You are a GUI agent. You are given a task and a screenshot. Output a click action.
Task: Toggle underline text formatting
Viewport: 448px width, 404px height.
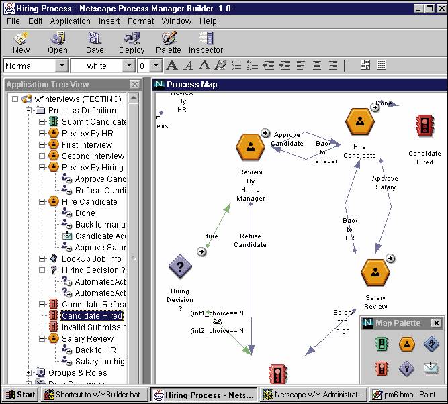pyautogui.click(x=204, y=66)
